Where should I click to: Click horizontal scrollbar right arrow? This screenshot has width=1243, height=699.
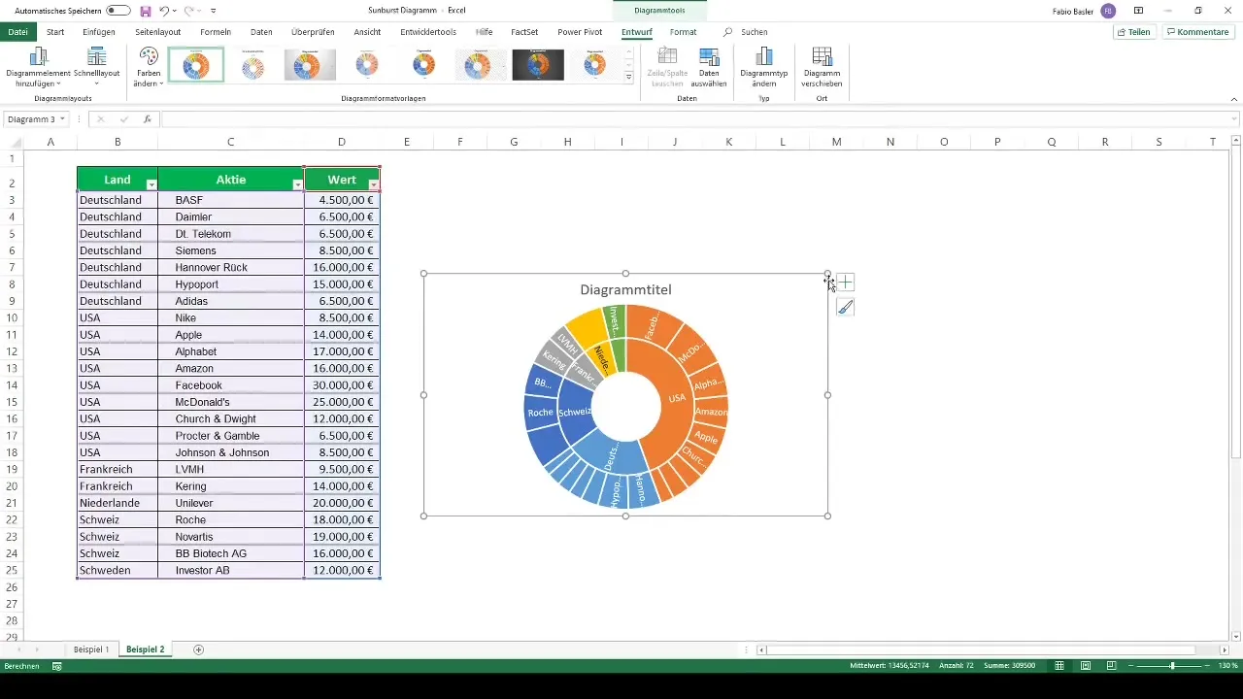pos(1224,649)
